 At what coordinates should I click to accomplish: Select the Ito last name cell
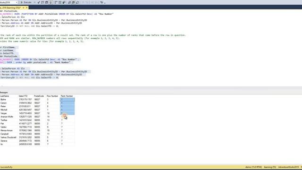(x=8, y=144)
